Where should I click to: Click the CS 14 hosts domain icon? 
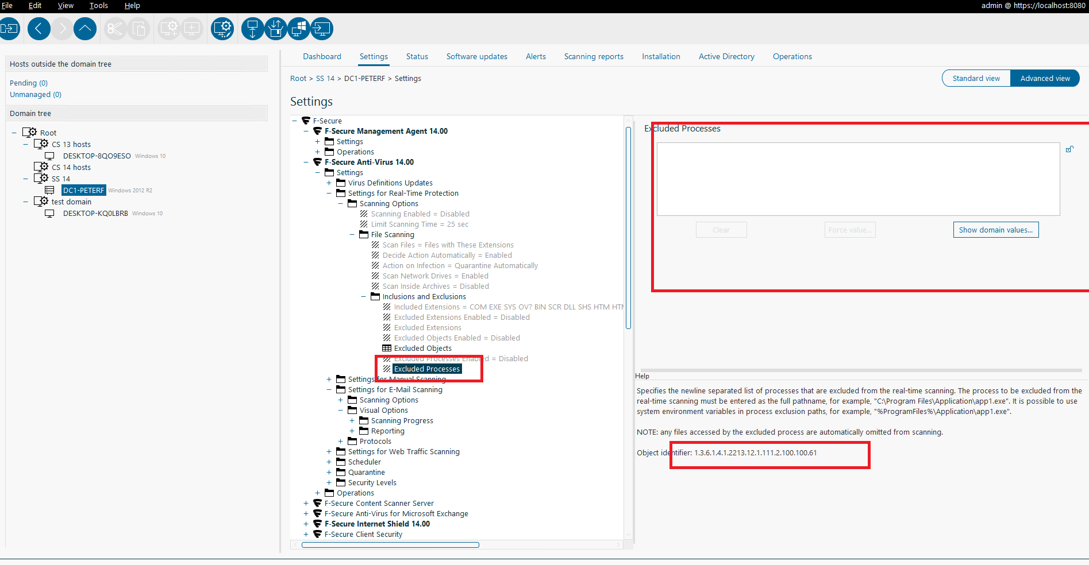tap(41, 167)
